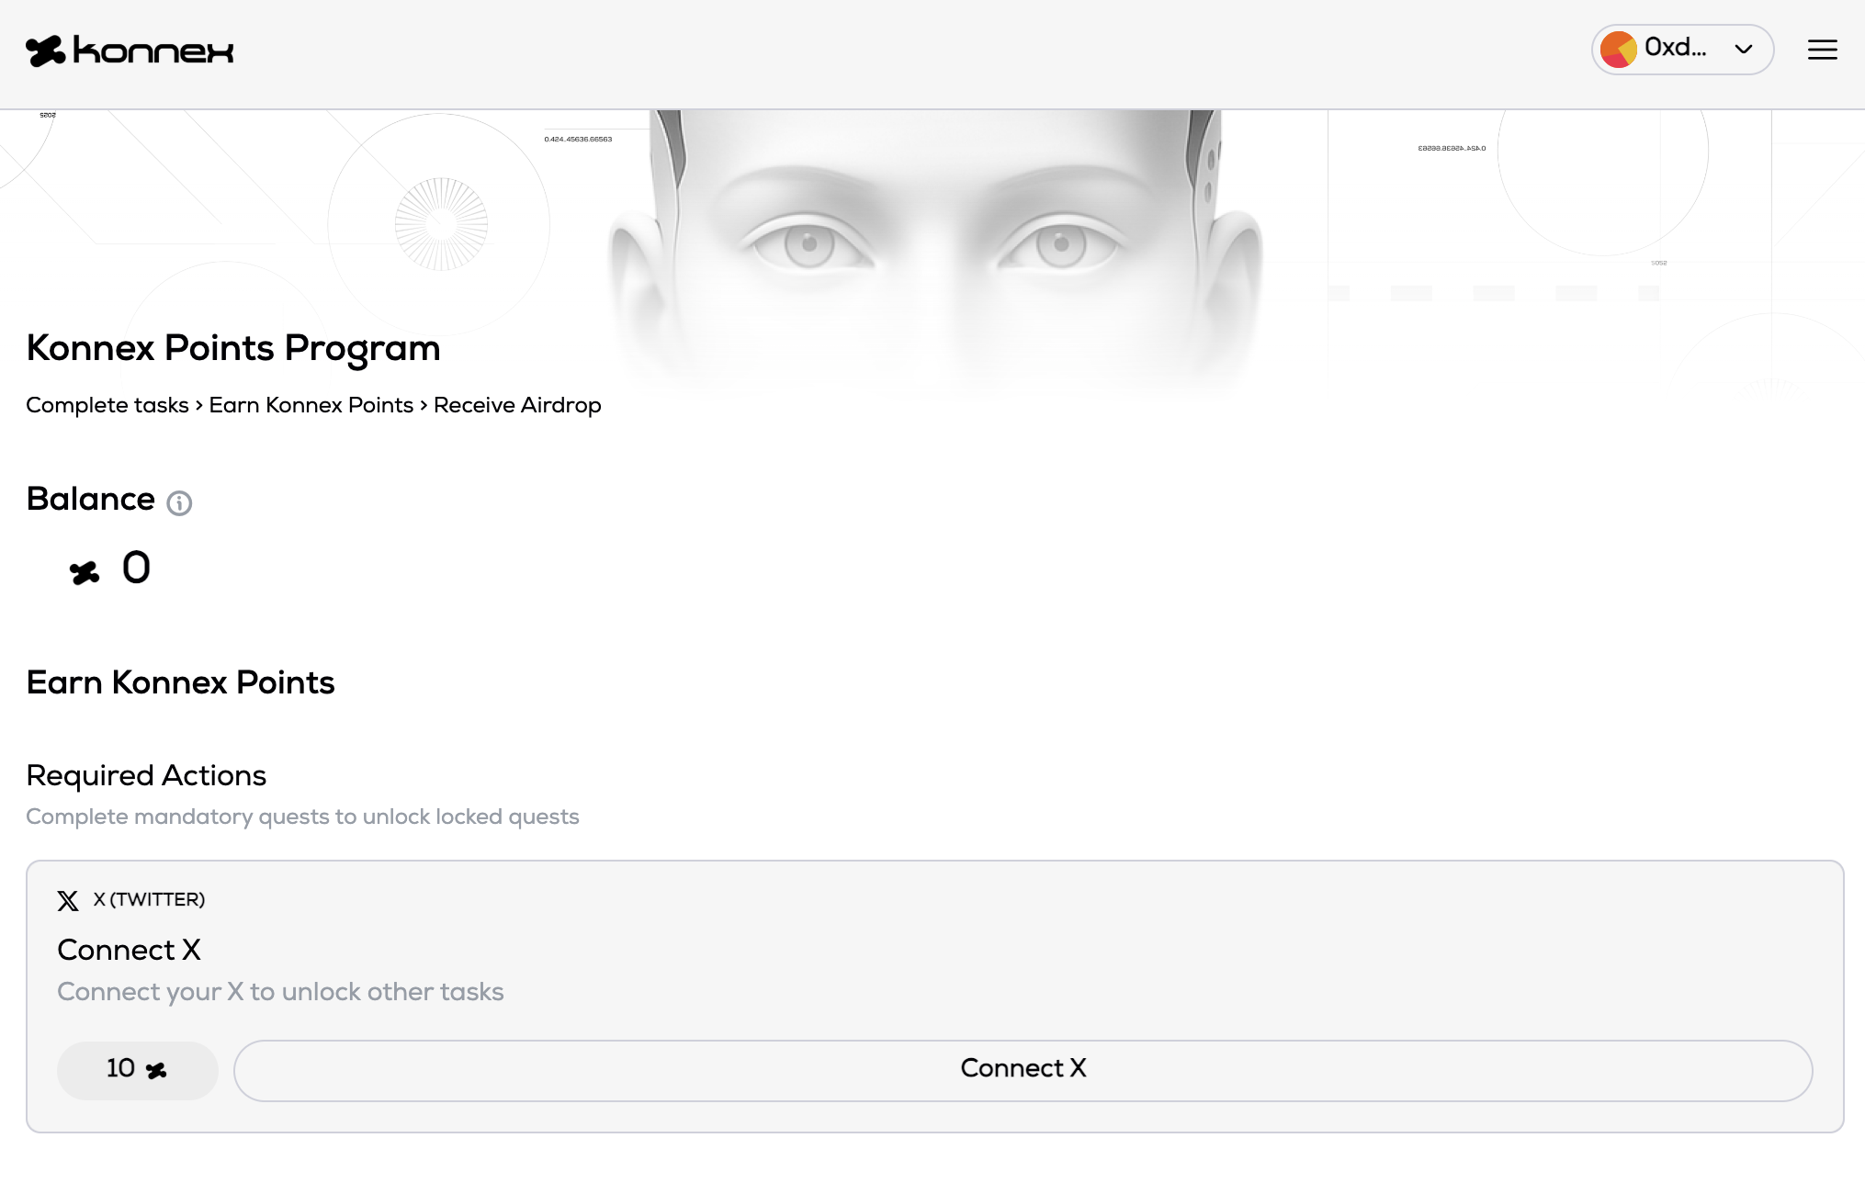Click the X (Twitter) logo icon
This screenshot has width=1865, height=1183.
[x=68, y=900]
